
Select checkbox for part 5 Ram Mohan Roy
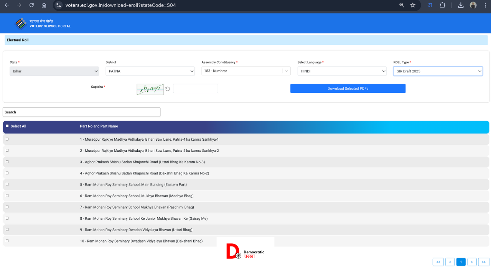click(7, 184)
